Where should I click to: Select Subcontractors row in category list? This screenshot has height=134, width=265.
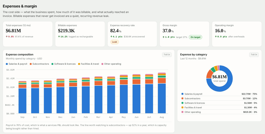219,99
